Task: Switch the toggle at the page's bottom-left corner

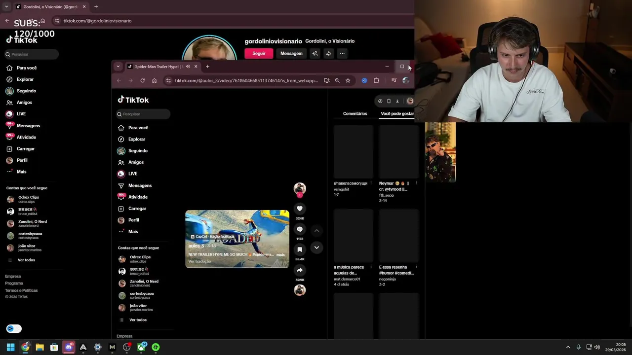Action: click(x=14, y=329)
